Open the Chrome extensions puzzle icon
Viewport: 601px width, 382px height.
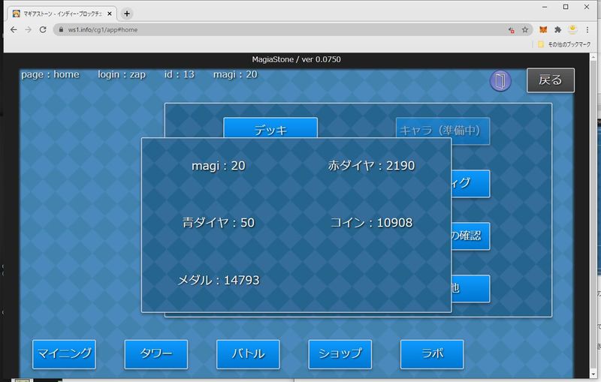(x=558, y=29)
